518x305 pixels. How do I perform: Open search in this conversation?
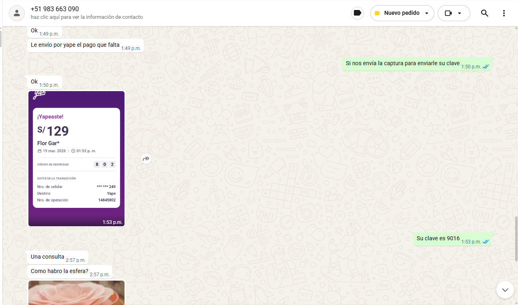pyautogui.click(x=484, y=13)
